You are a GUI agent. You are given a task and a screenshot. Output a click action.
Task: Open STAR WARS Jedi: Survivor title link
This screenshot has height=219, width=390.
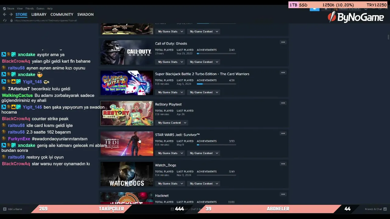[x=177, y=135]
